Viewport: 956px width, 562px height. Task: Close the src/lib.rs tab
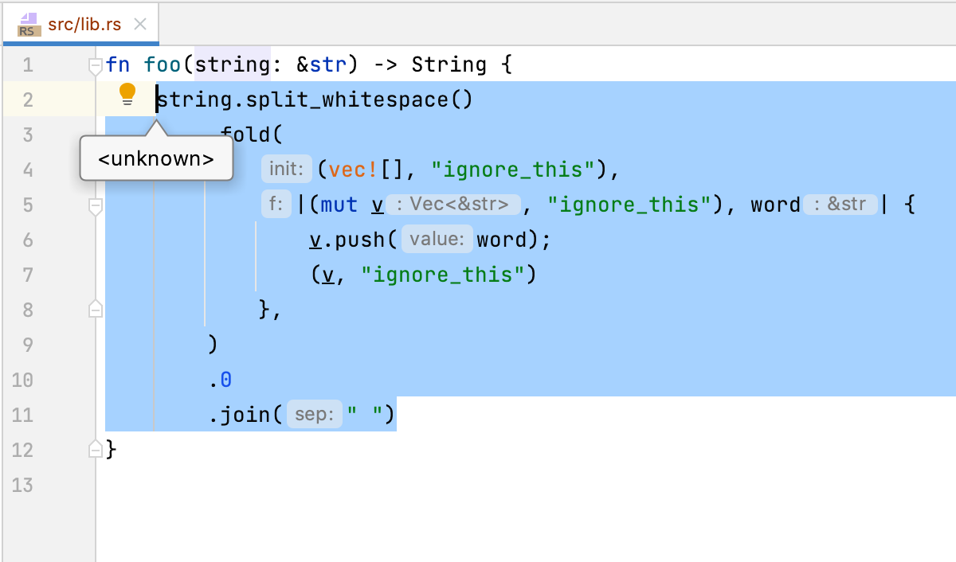coord(140,24)
